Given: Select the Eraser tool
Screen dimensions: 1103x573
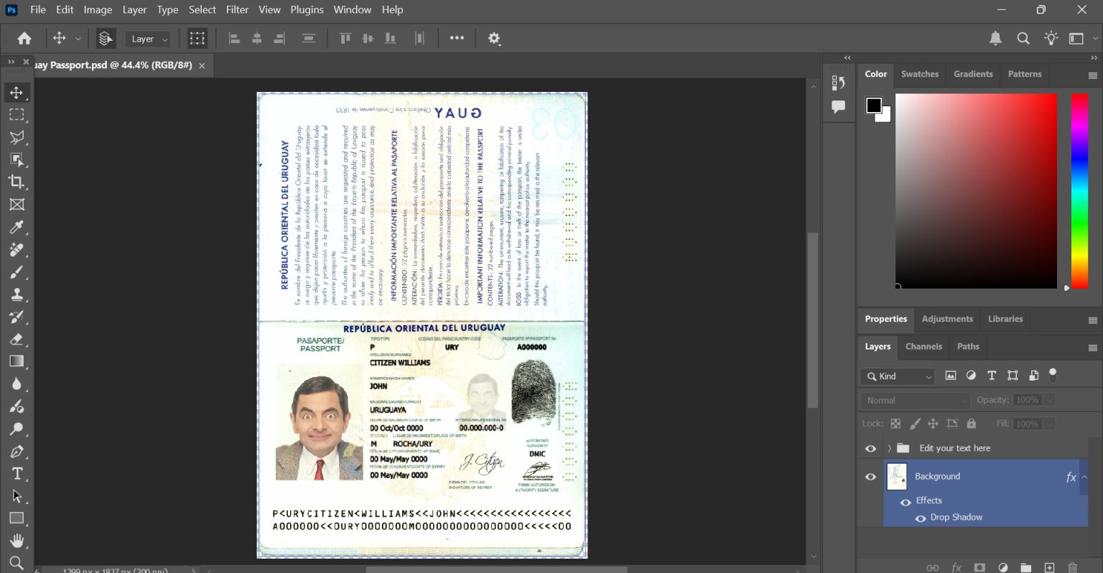Looking at the screenshot, I should [x=17, y=339].
